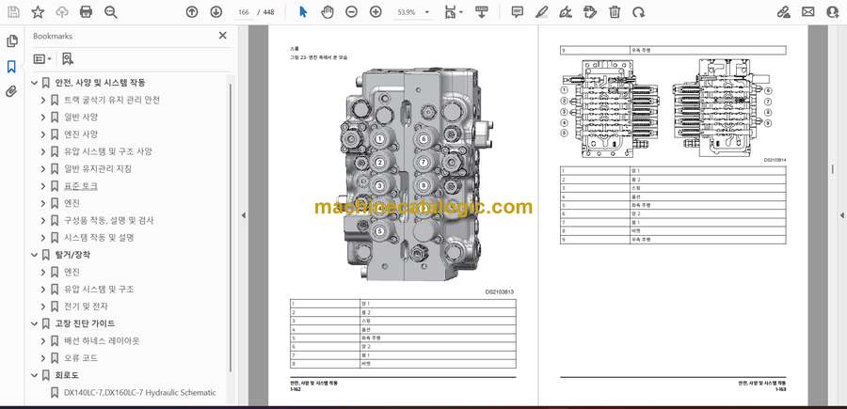Expand the right tools pane arrow
This screenshot has width=847, height=409.
pos(841,215)
